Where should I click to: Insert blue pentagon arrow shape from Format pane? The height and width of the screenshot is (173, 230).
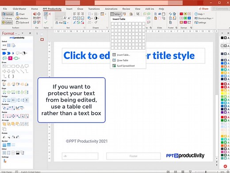4,53
